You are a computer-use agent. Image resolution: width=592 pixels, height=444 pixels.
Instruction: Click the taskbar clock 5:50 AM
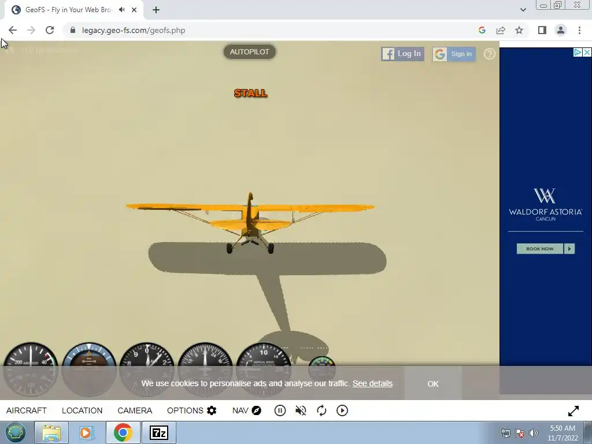[x=563, y=428]
